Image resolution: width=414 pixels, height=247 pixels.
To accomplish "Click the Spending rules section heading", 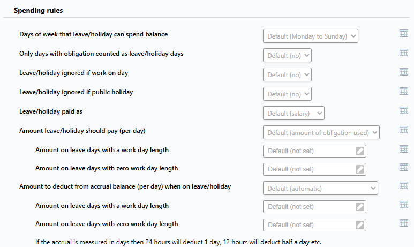I will (38, 10).
